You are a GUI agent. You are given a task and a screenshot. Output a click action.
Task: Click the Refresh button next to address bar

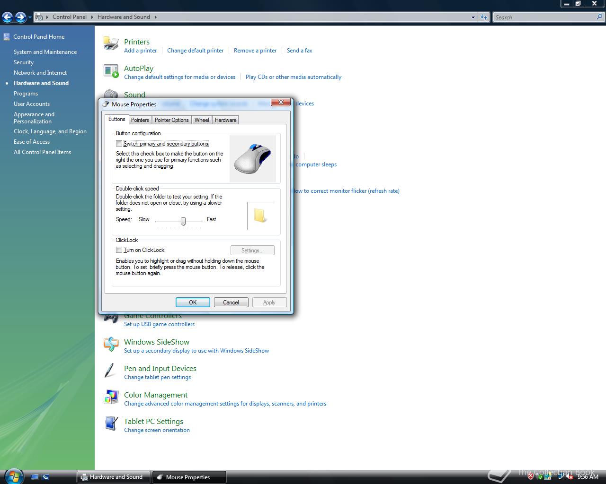pos(483,17)
